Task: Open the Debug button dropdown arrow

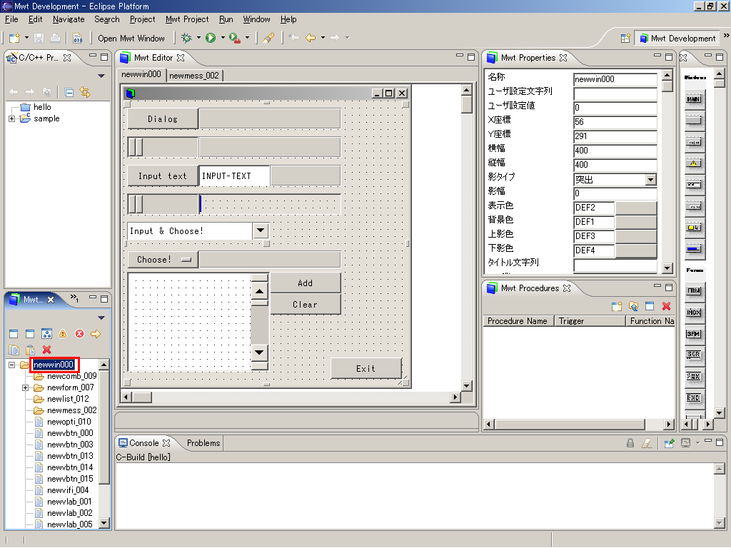Action: point(198,38)
